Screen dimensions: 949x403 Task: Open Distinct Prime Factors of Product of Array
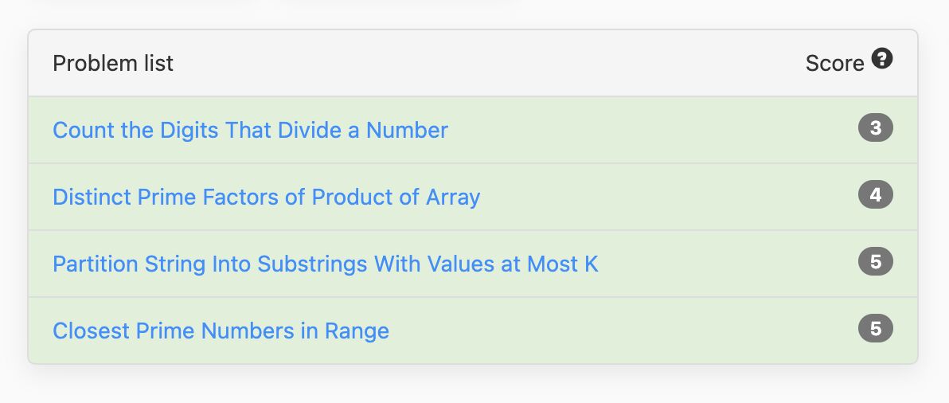266,197
